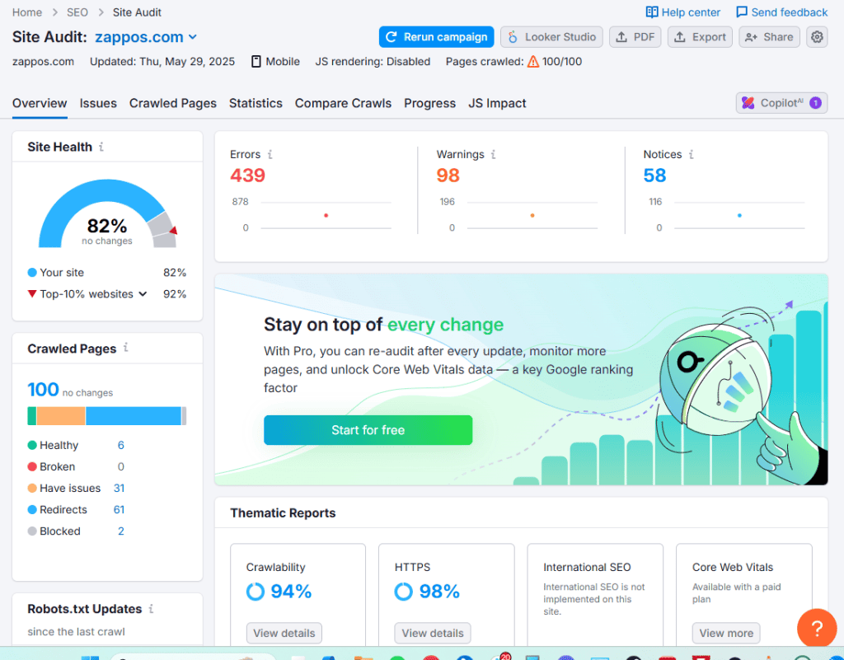Open the 98 warnings count

tap(448, 176)
